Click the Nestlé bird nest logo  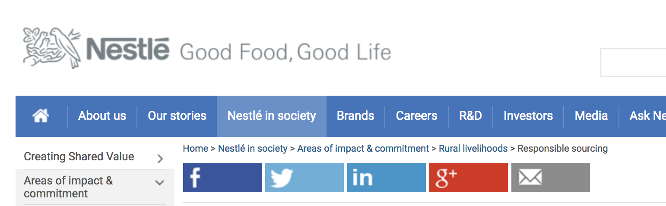52,47
